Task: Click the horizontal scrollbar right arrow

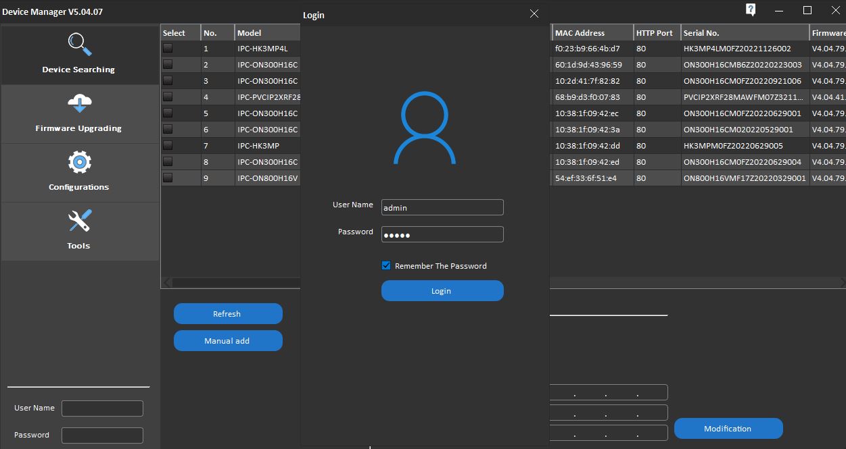Action: pyautogui.click(x=842, y=282)
